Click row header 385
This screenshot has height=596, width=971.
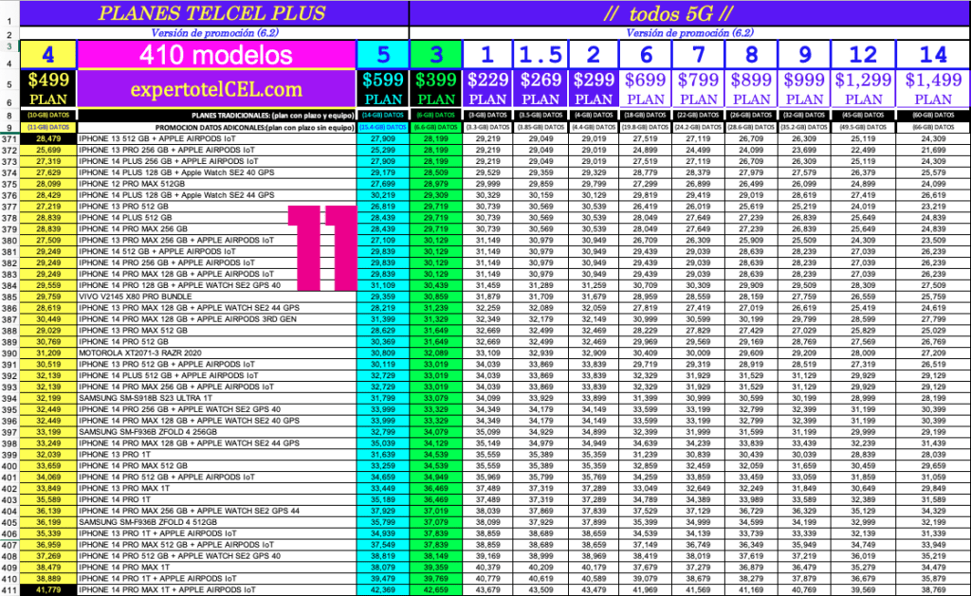(x=9, y=298)
